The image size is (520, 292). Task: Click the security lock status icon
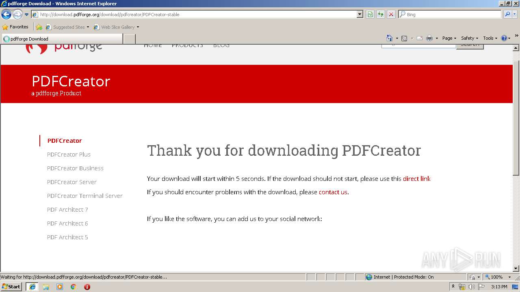tap(472, 277)
